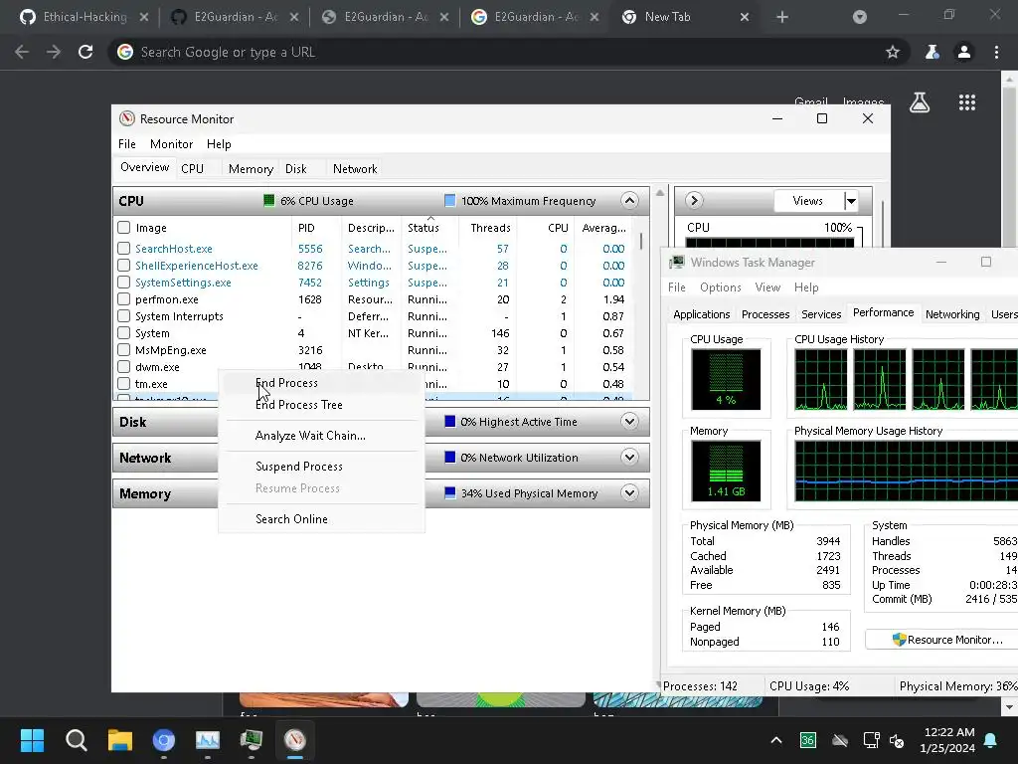
Task: Open the notification bell
Action: (x=991, y=740)
